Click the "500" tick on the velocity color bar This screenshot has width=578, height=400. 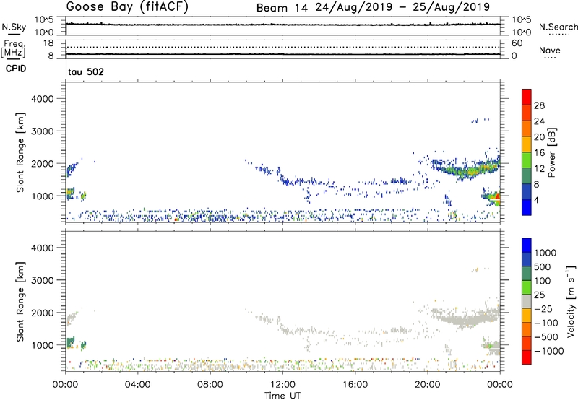coord(543,266)
